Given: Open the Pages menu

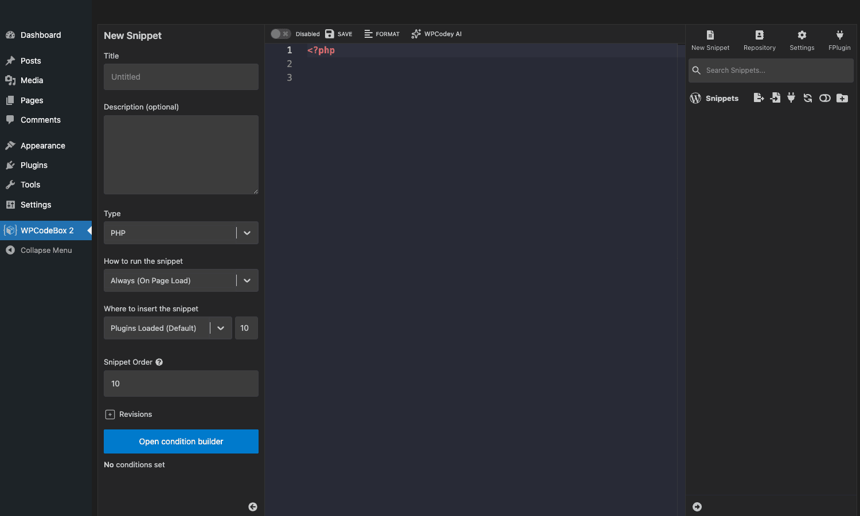Looking at the screenshot, I should [x=46, y=100].
